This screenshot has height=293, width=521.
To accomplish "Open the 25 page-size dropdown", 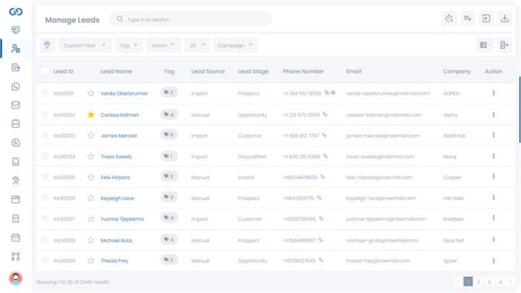I will (x=197, y=45).
